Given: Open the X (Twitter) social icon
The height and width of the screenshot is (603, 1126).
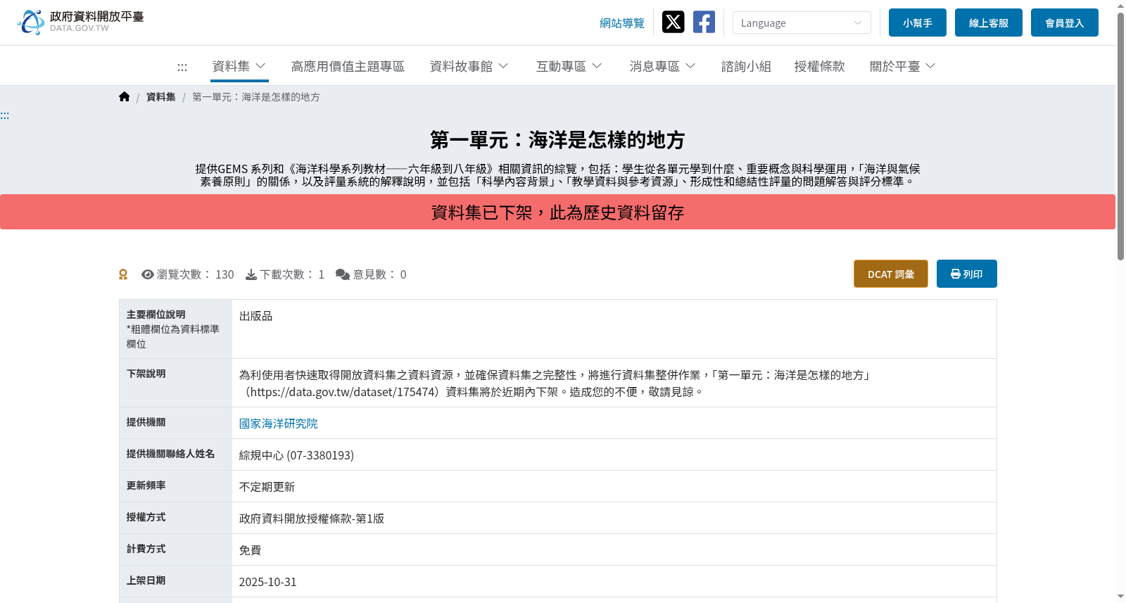Looking at the screenshot, I should (x=673, y=22).
